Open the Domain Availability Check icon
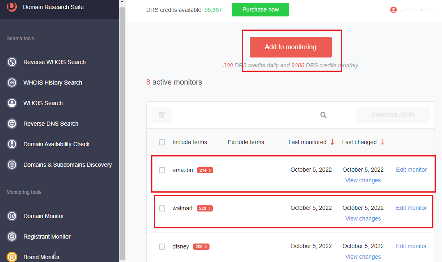 click(x=12, y=144)
